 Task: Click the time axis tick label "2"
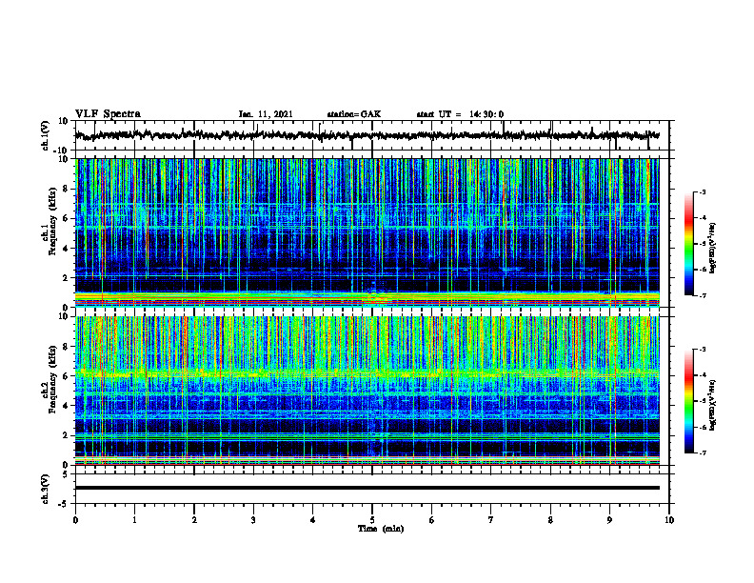click(x=194, y=520)
